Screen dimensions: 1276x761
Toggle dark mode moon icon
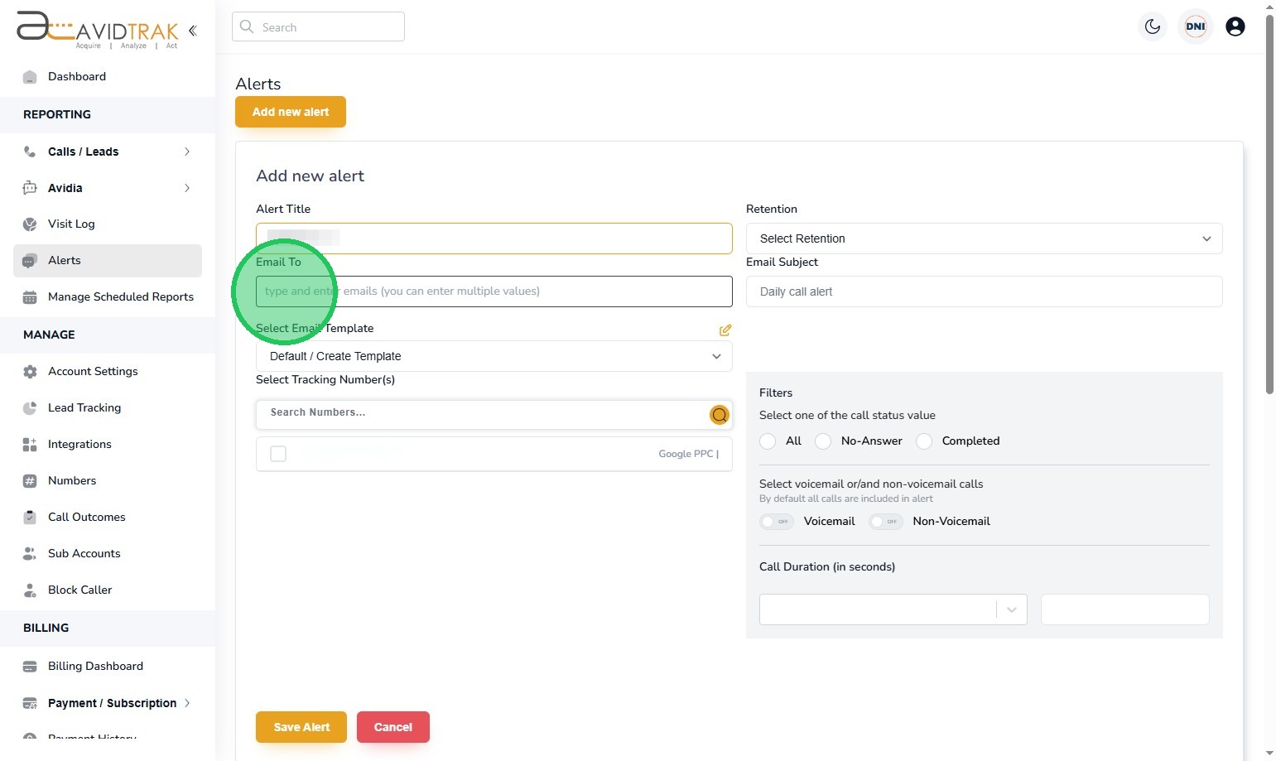point(1152,26)
